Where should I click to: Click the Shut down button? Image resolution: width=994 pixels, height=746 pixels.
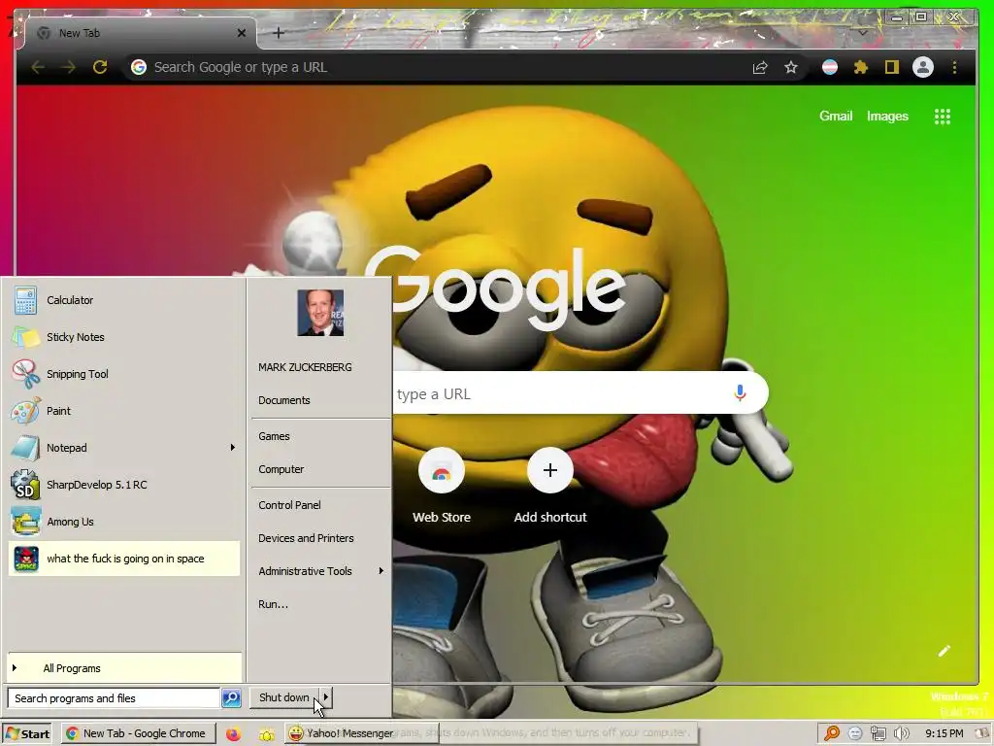click(284, 697)
